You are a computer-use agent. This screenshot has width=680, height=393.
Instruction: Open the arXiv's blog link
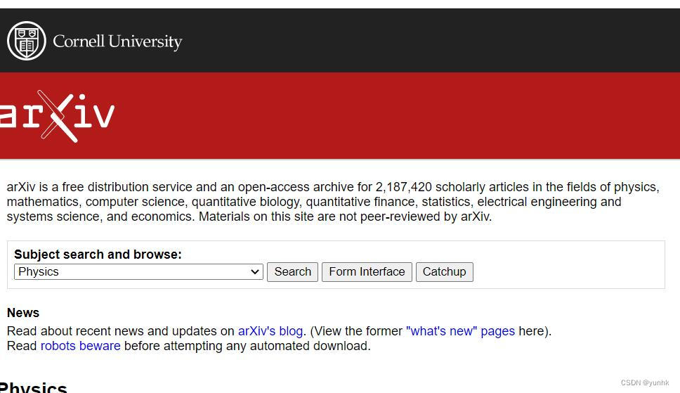[x=270, y=331]
